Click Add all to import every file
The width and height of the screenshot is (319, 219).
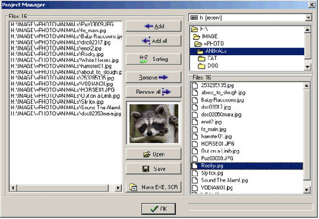[x=154, y=41]
